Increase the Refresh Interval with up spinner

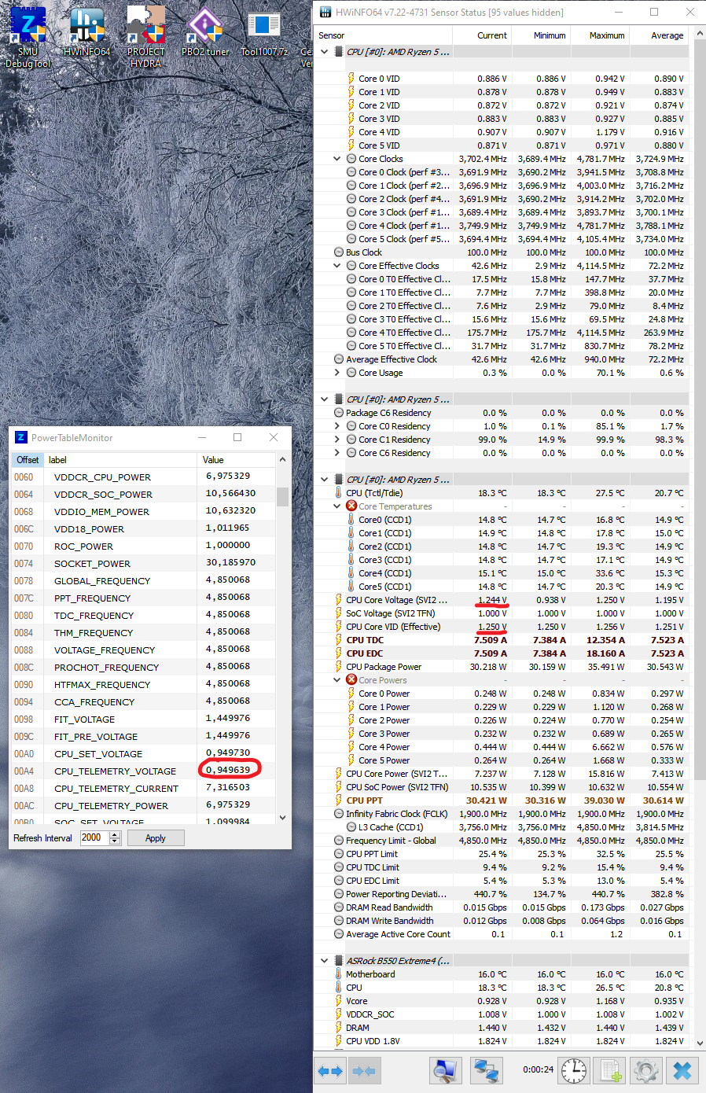point(115,834)
